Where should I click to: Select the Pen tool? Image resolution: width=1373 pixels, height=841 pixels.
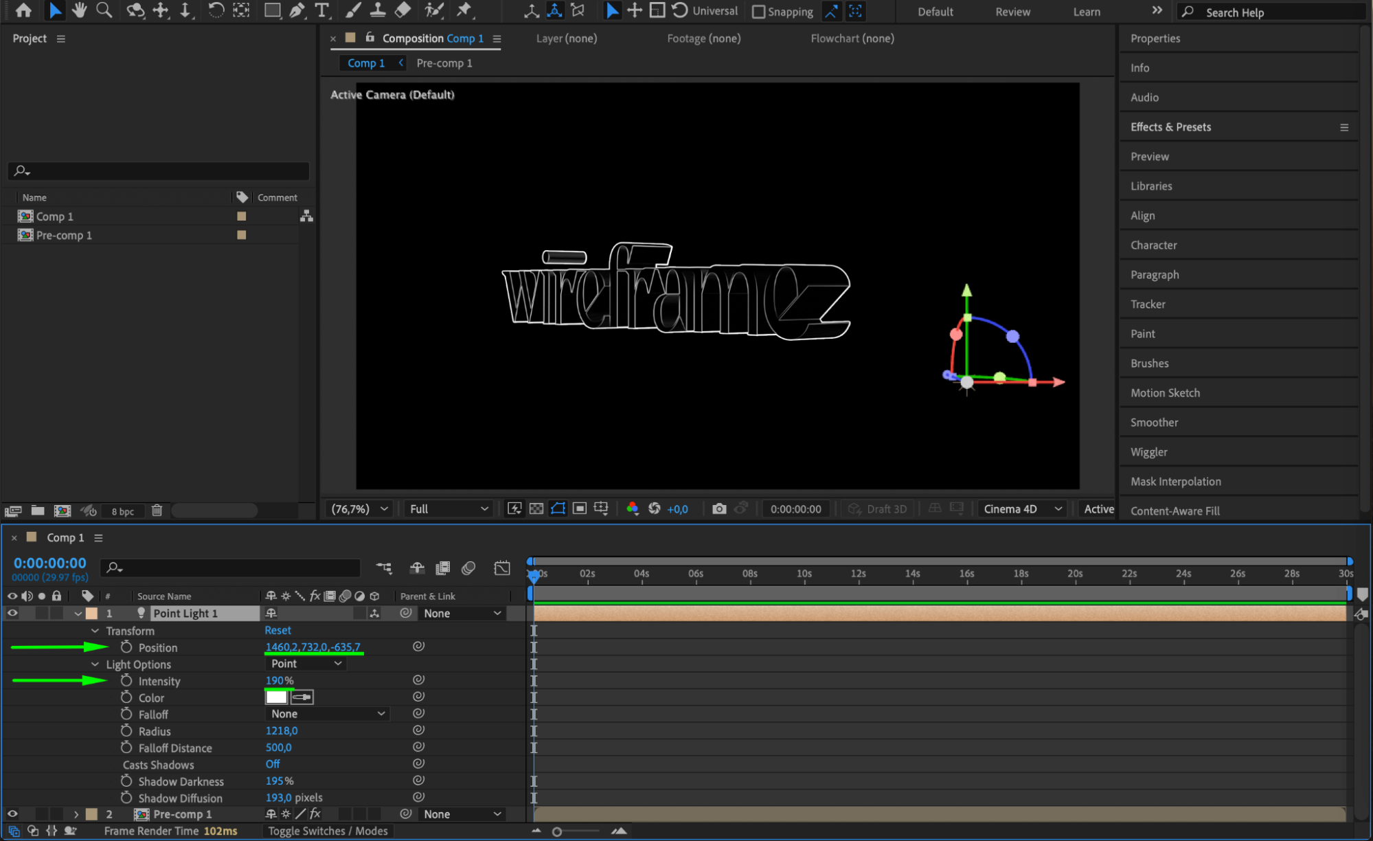coord(297,10)
